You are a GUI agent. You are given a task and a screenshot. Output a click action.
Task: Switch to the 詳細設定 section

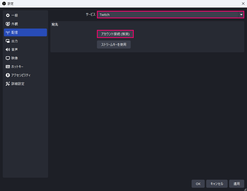[18, 84]
